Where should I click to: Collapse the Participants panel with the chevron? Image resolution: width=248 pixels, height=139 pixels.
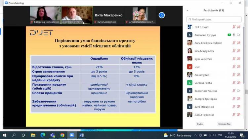(187, 10)
